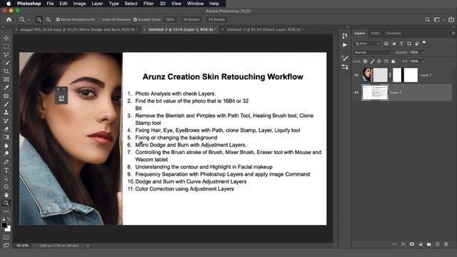The image size is (457, 257).
Task: Switch to Untitled-1 document tab
Action: tap(265, 29)
